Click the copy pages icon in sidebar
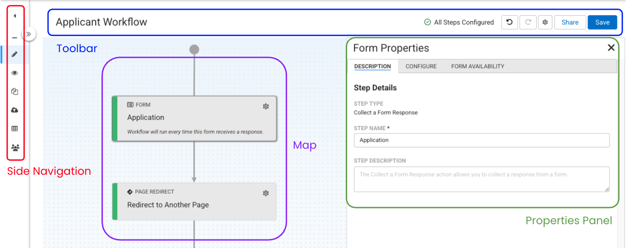This screenshot has width=626, height=248. point(15,91)
